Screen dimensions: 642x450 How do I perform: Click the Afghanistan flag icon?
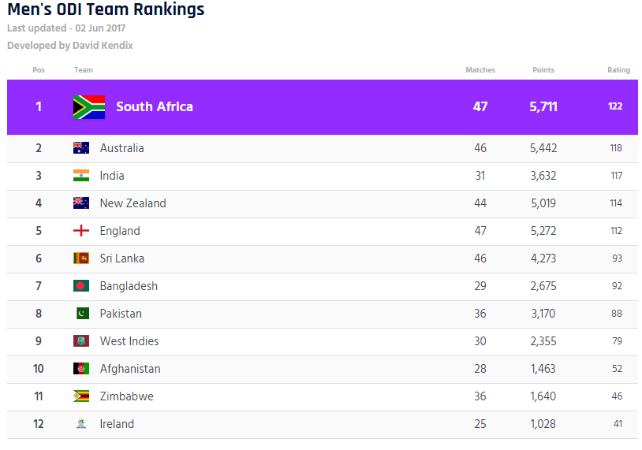[81, 369]
